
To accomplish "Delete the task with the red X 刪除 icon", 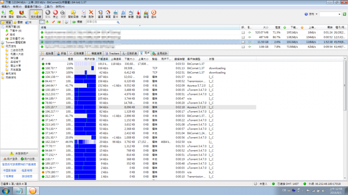I will point(92,14).
